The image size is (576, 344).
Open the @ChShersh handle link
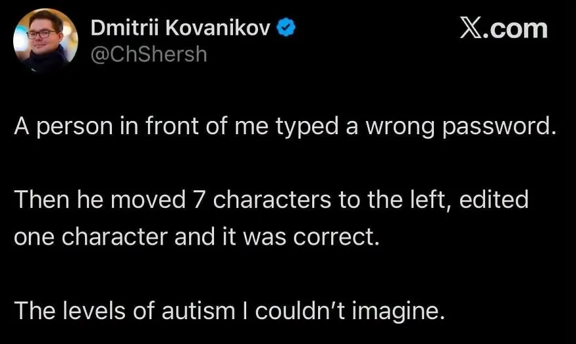click(x=149, y=54)
